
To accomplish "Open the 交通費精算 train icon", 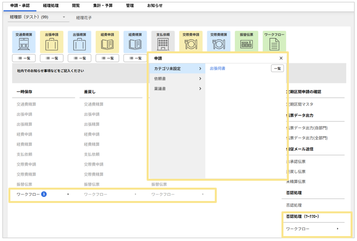I will (24, 42).
